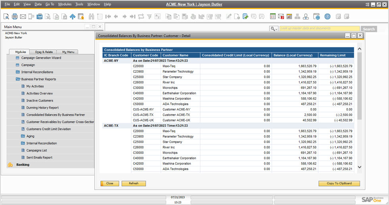This screenshot has width=389, height=205.
Task: Expand the Banking module
Action: [23, 164]
